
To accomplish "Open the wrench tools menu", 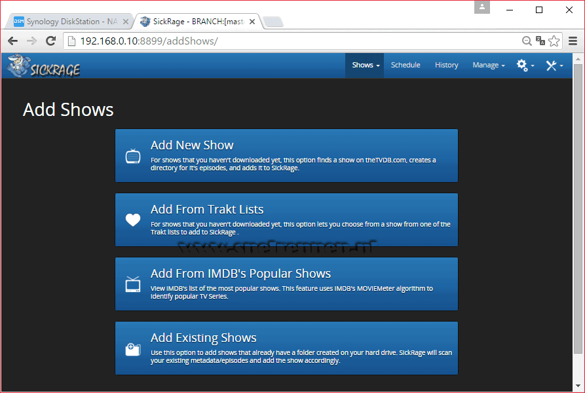I will tap(554, 65).
